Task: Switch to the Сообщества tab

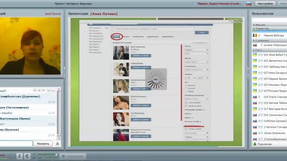Action: click(138, 37)
